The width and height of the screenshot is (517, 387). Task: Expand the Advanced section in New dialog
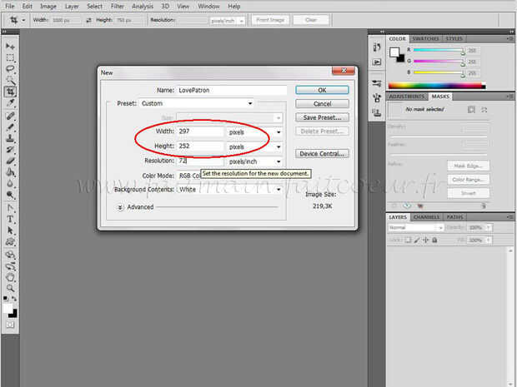click(120, 207)
